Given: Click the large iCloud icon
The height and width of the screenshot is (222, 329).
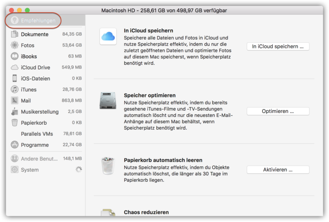Looking at the screenshot, I should click(x=108, y=37).
